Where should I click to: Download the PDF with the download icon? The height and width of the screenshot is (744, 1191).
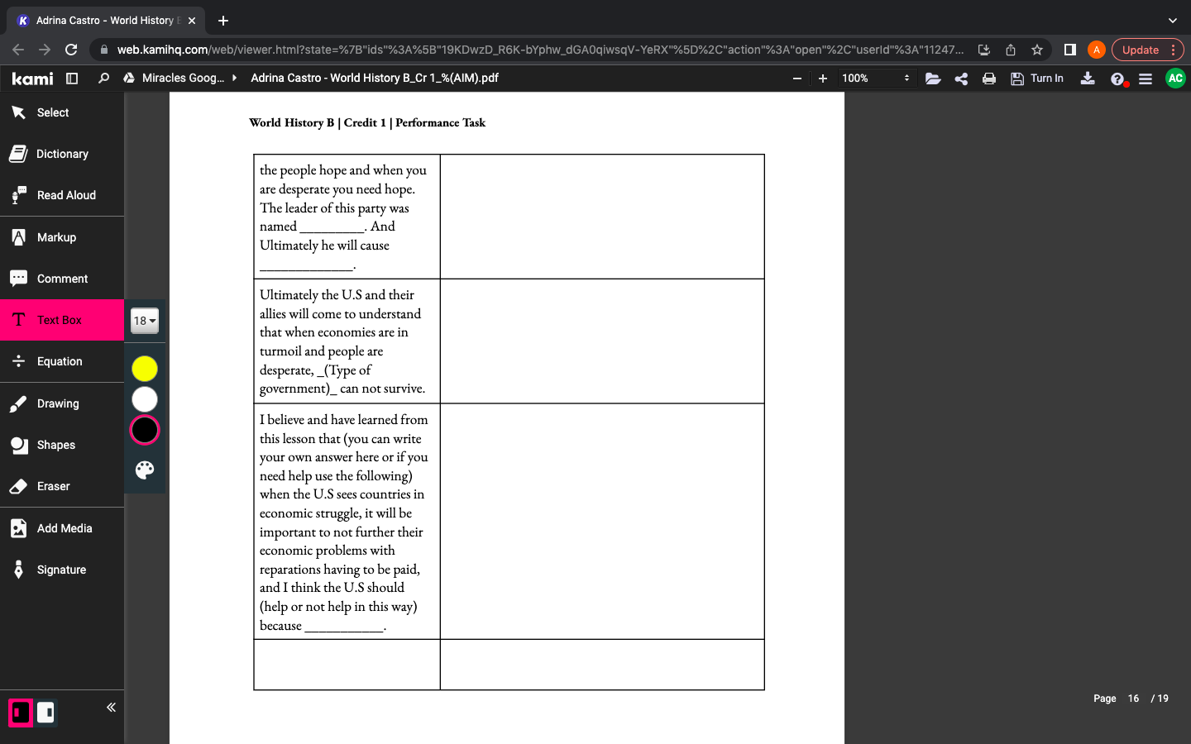tap(1088, 79)
